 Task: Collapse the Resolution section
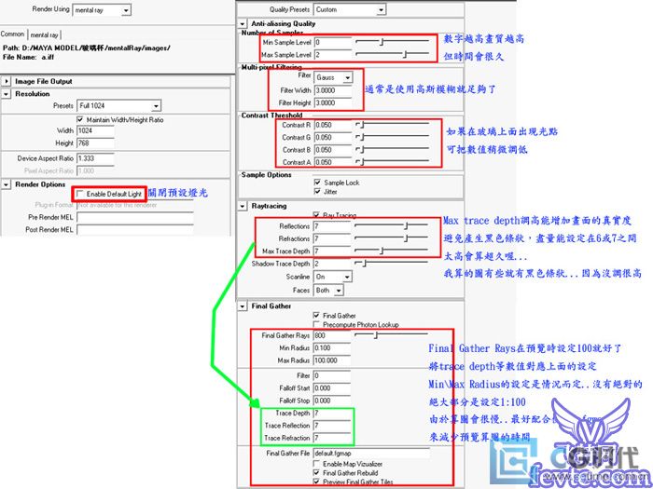pyautogui.click(x=7, y=94)
